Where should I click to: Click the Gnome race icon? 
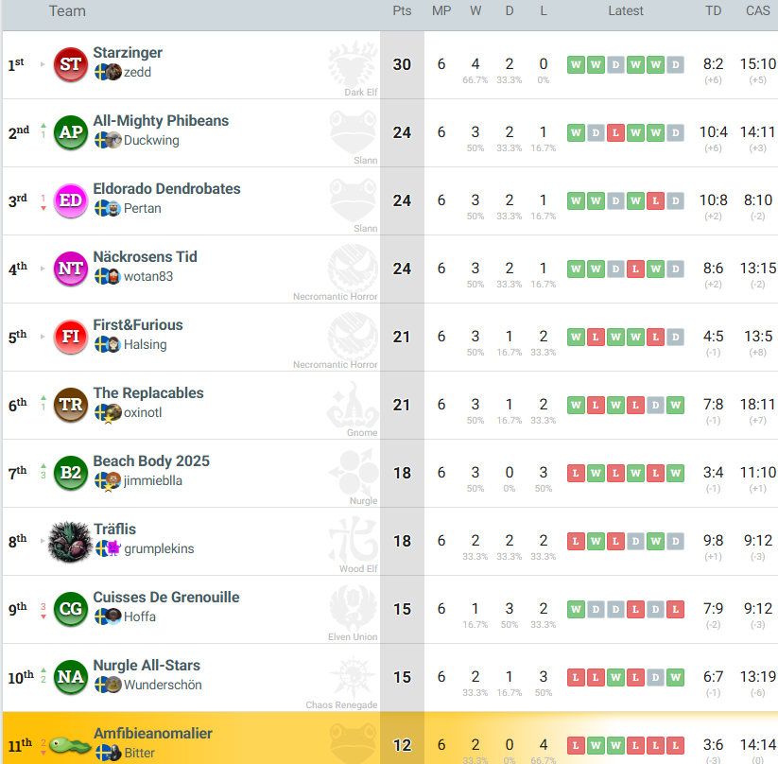click(353, 404)
